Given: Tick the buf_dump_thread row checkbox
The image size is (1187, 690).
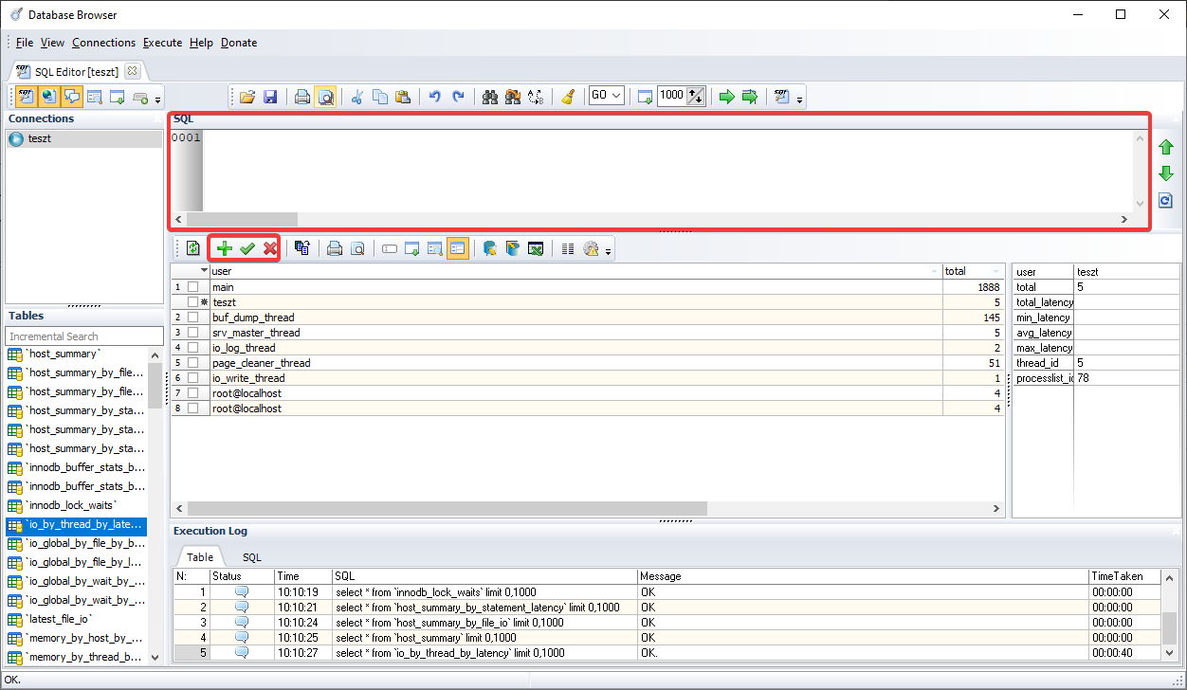Looking at the screenshot, I should click(193, 318).
